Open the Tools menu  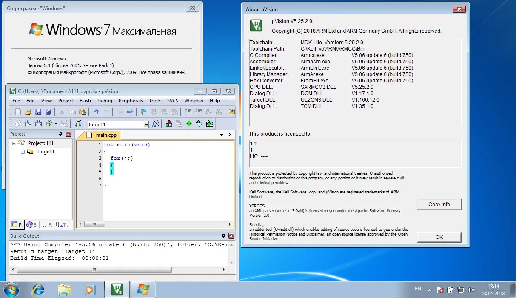tap(155, 101)
